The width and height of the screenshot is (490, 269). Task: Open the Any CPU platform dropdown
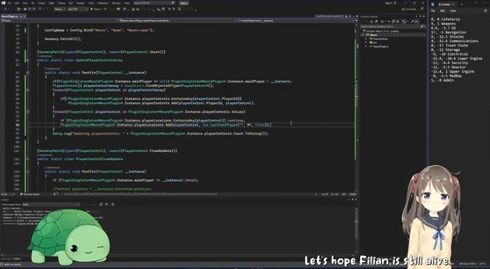coord(78,9)
